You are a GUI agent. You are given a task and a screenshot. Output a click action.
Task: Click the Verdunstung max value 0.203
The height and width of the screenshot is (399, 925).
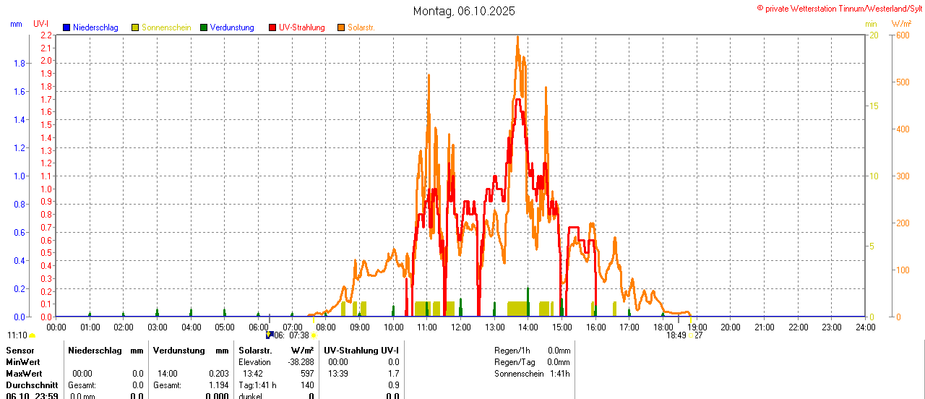pos(218,374)
